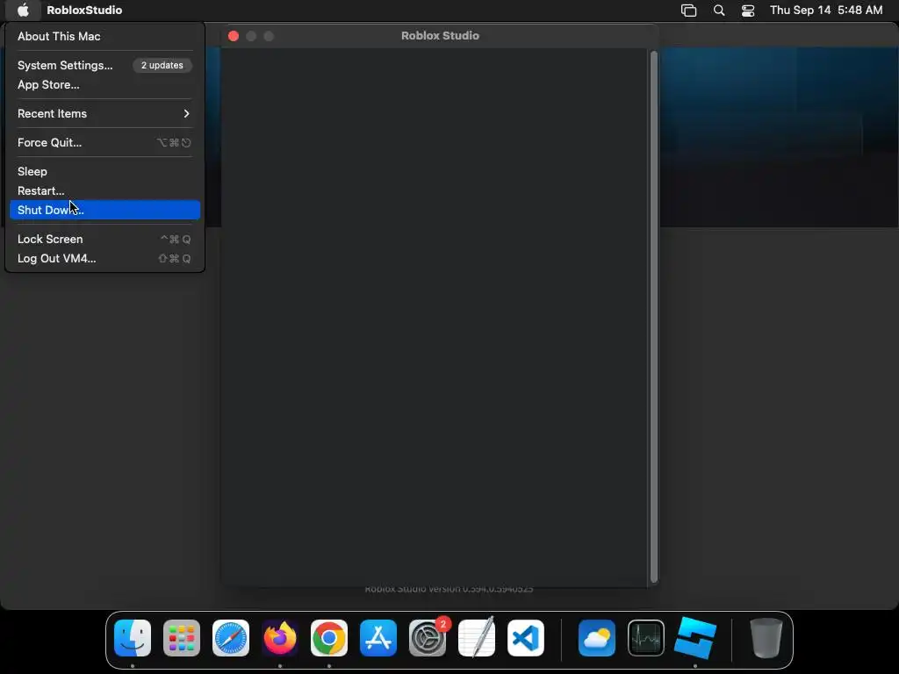Click Shut Down menu item
Viewport: 899px width, 674px height.
coord(105,210)
